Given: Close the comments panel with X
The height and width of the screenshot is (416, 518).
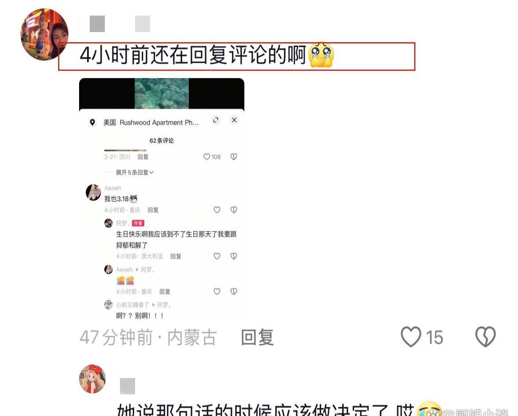Looking at the screenshot, I should click(x=234, y=120).
